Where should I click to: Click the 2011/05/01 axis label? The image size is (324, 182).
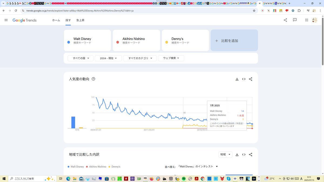149,130
